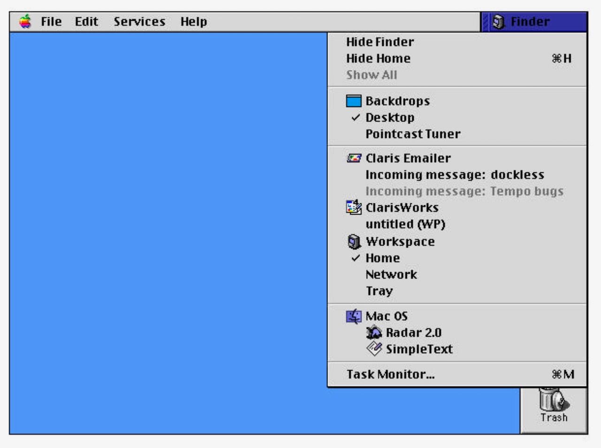Click the Backdrops blue screen icon
The height and width of the screenshot is (448, 601).
[354, 101]
